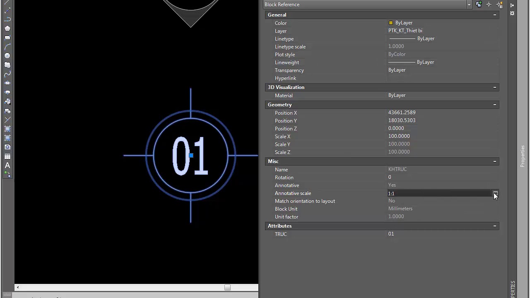
Task: Edit the TRUC attribute value 01
Action: (x=391, y=234)
